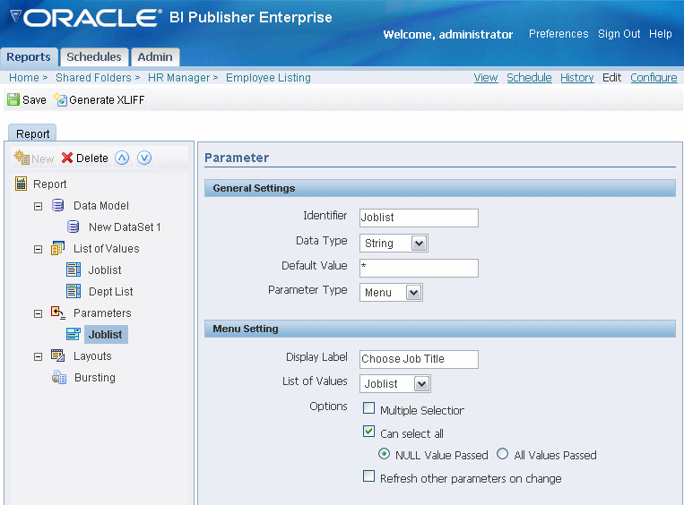
Task: Open the History link
Action: point(576,78)
